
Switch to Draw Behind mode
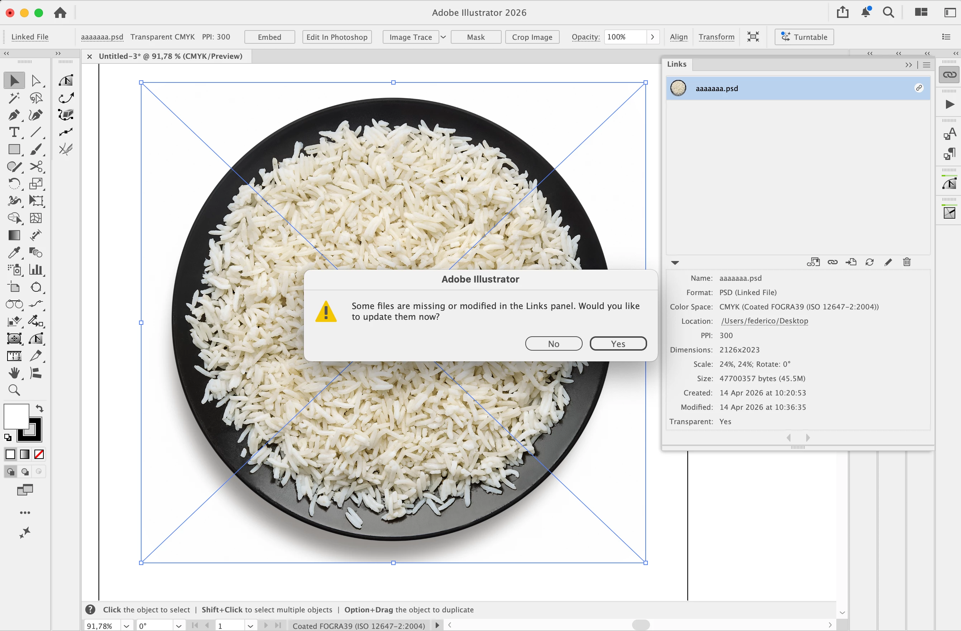tap(25, 471)
